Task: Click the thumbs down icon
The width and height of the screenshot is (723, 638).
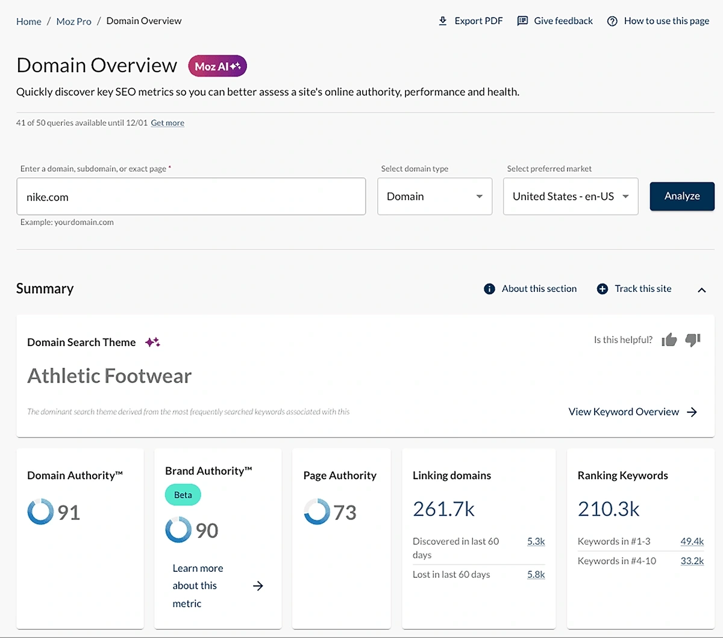Action: (x=693, y=340)
